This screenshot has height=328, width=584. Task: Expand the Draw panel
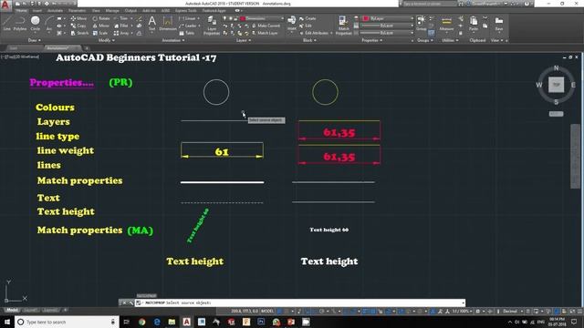[35, 40]
